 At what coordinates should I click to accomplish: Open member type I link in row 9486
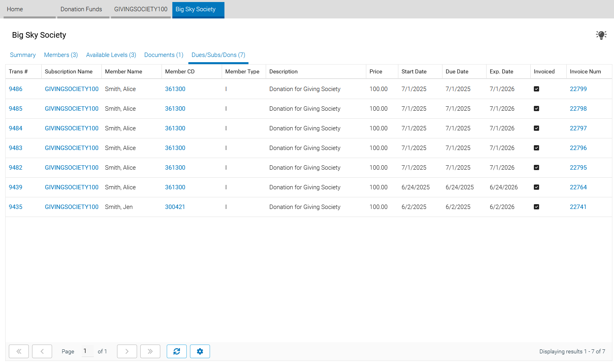click(x=226, y=89)
